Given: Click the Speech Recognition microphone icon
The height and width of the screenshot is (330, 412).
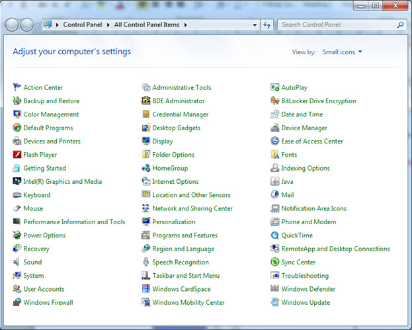Looking at the screenshot, I should tap(146, 262).
